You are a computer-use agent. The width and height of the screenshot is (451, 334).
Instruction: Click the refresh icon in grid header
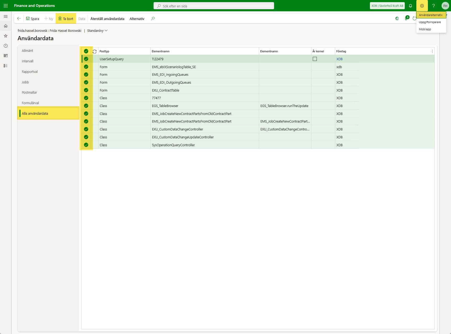click(x=95, y=52)
